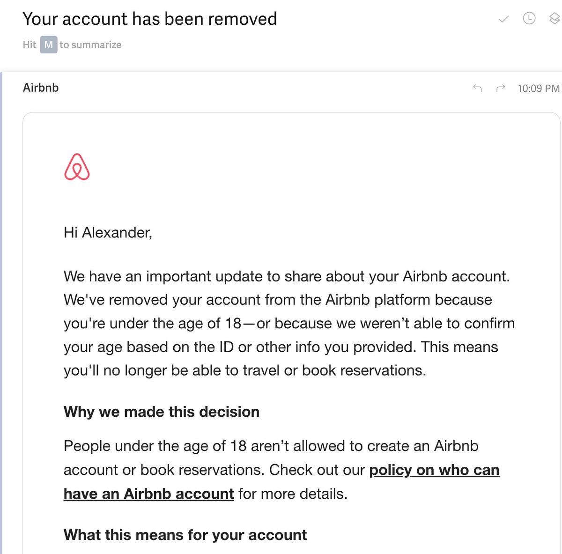Click 'What this means for your account' heading
Image resolution: width=562 pixels, height=554 pixels.
click(185, 535)
